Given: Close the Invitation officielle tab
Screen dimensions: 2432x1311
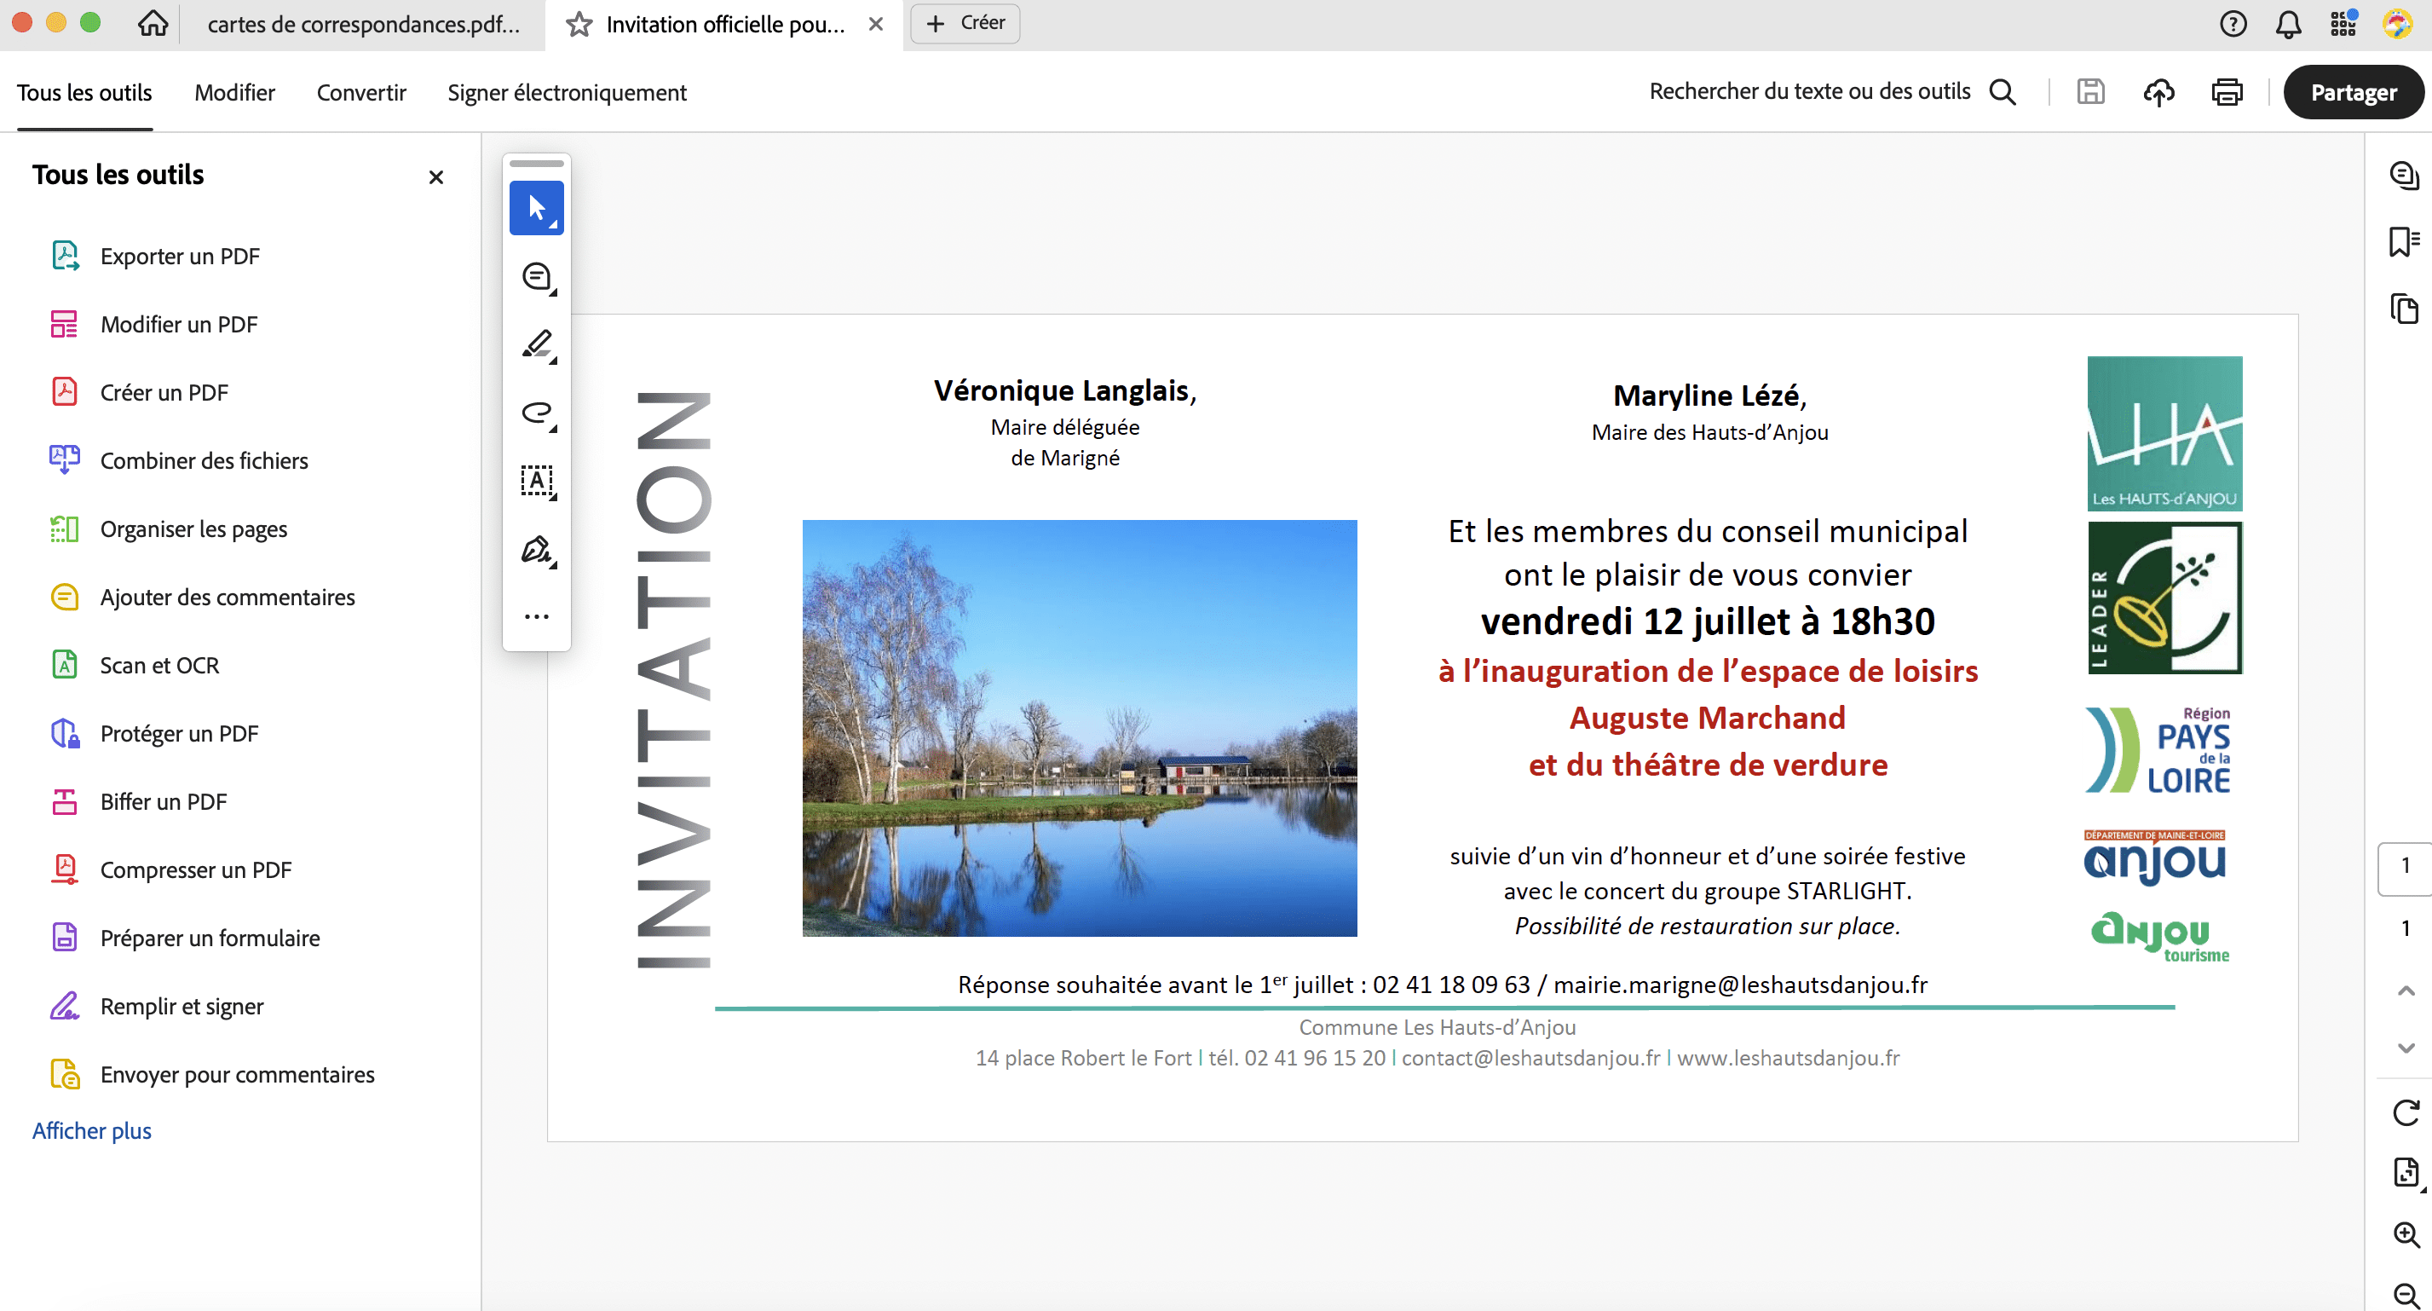Looking at the screenshot, I should 876,25.
